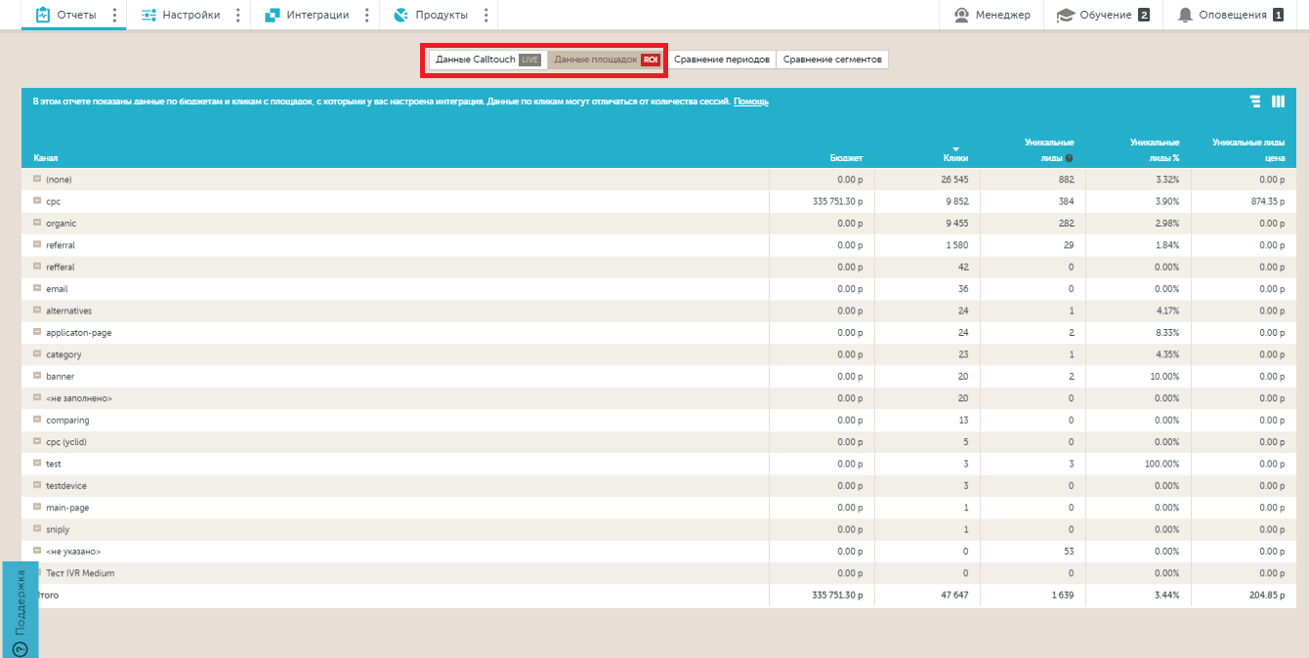
Task: Open the three-dot menu next to Продукты
Action: click(x=486, y=15)
